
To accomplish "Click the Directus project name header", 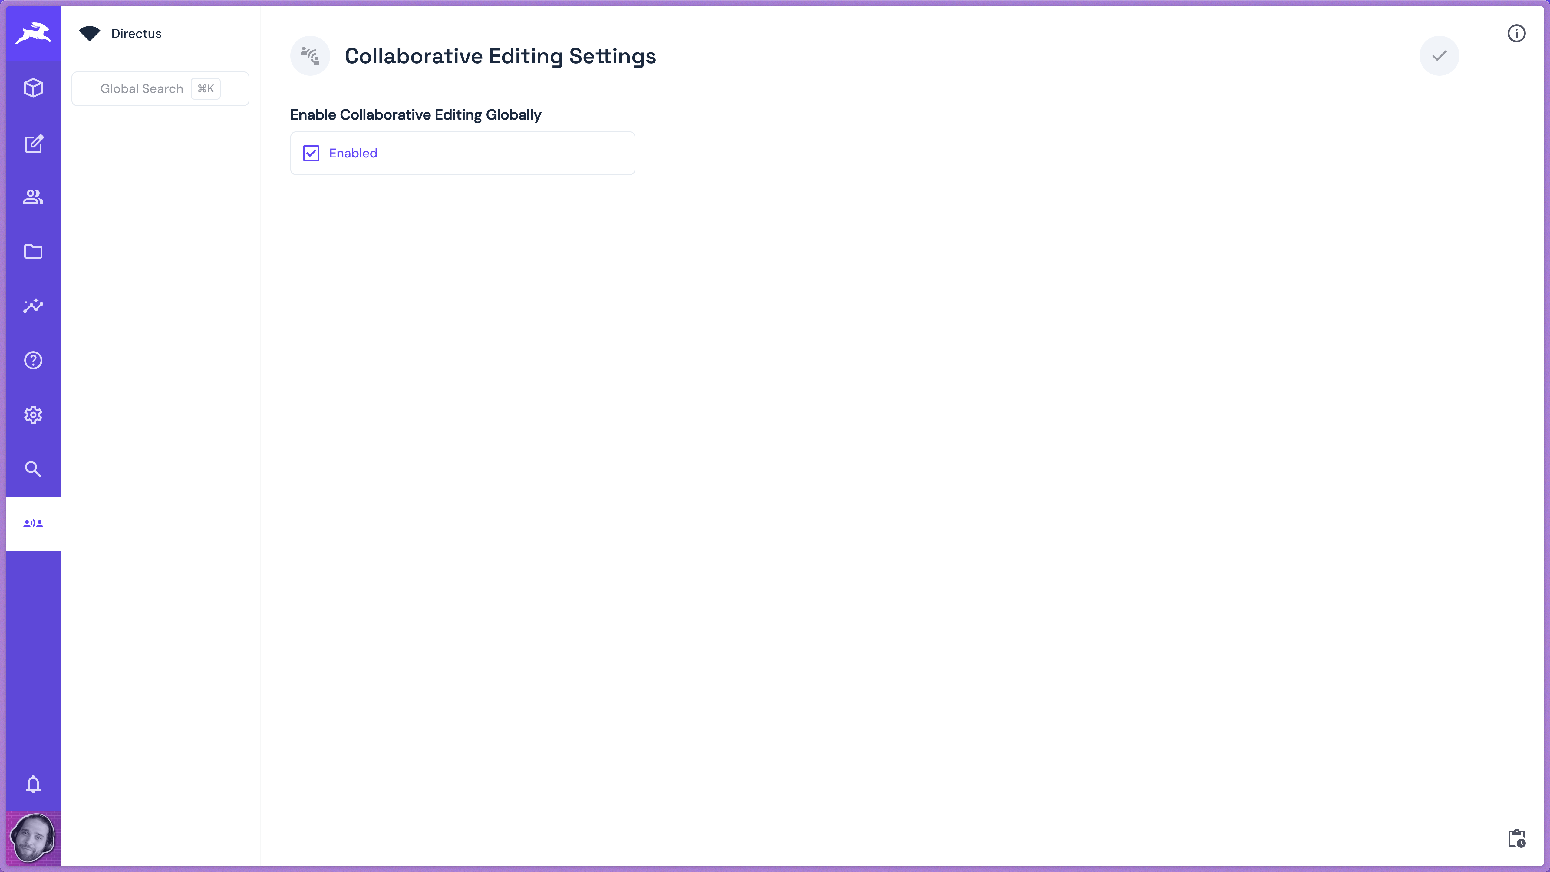I will coord(135,34).
